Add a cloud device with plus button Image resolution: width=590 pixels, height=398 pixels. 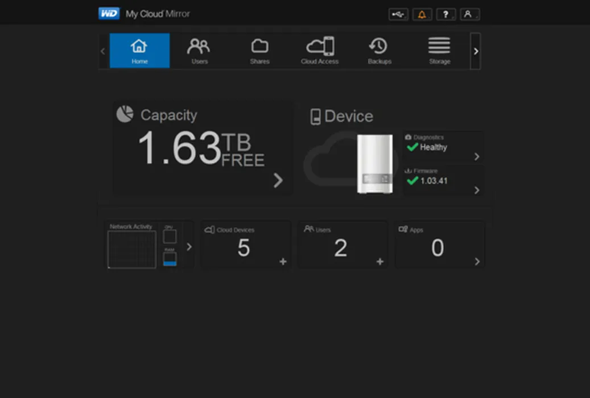(x=283, y=262)
